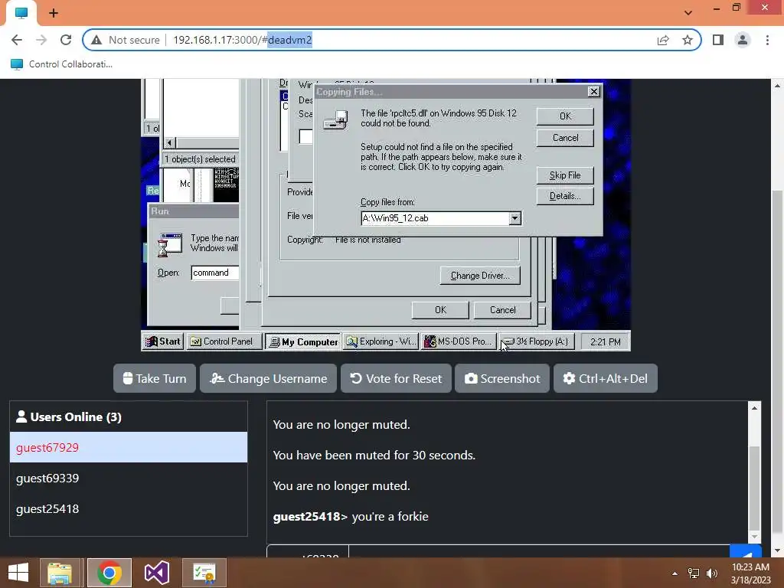The width and height of the screenshot is (784, 588).
Task: Click Skip File in the Copying Files dialog
Action: coord(565,175)
